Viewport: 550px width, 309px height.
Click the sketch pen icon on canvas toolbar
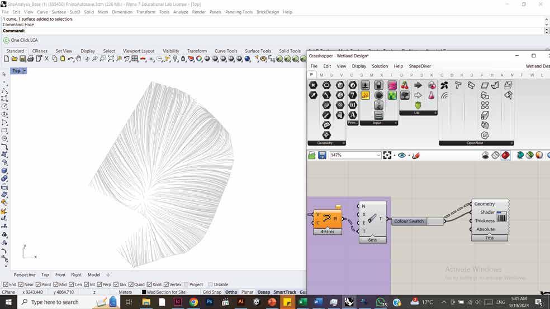(x=415, y=155)
